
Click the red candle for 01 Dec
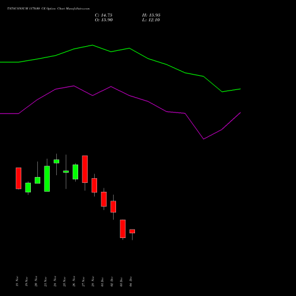104,199
